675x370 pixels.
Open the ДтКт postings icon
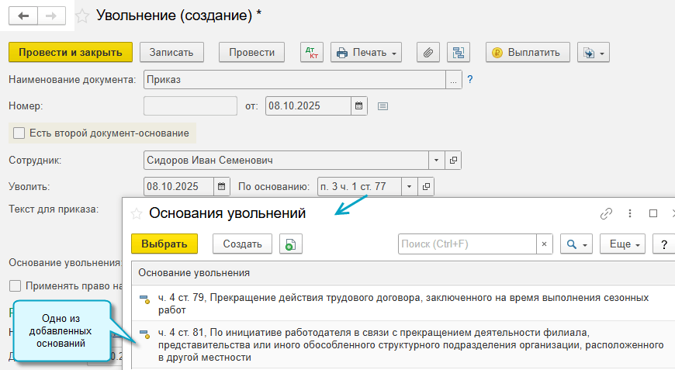[x=312, y=52]
